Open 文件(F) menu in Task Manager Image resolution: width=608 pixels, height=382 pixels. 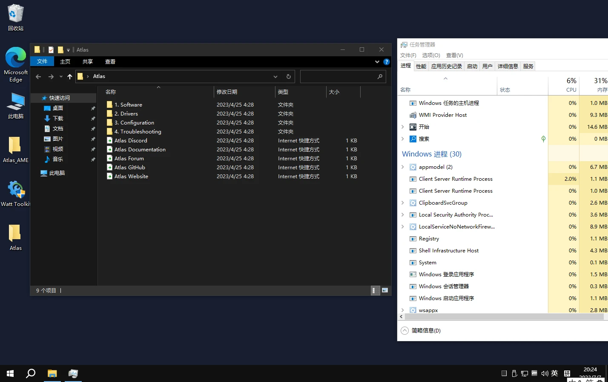coord(408,55)
